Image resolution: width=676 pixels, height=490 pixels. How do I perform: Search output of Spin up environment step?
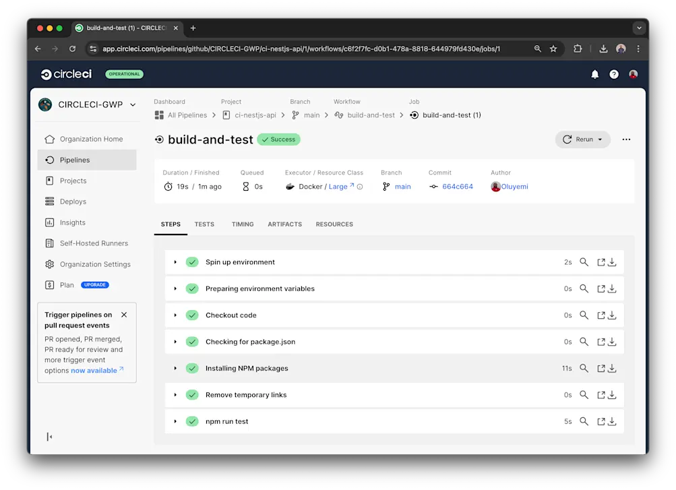[584, 262]
